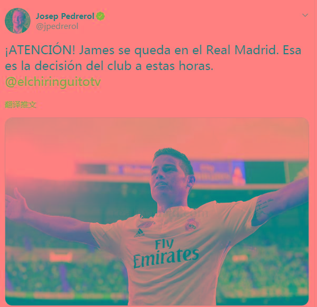Click the outstretched left hand in photo
This screenshot has width=317, height=307.
point(15,202)
